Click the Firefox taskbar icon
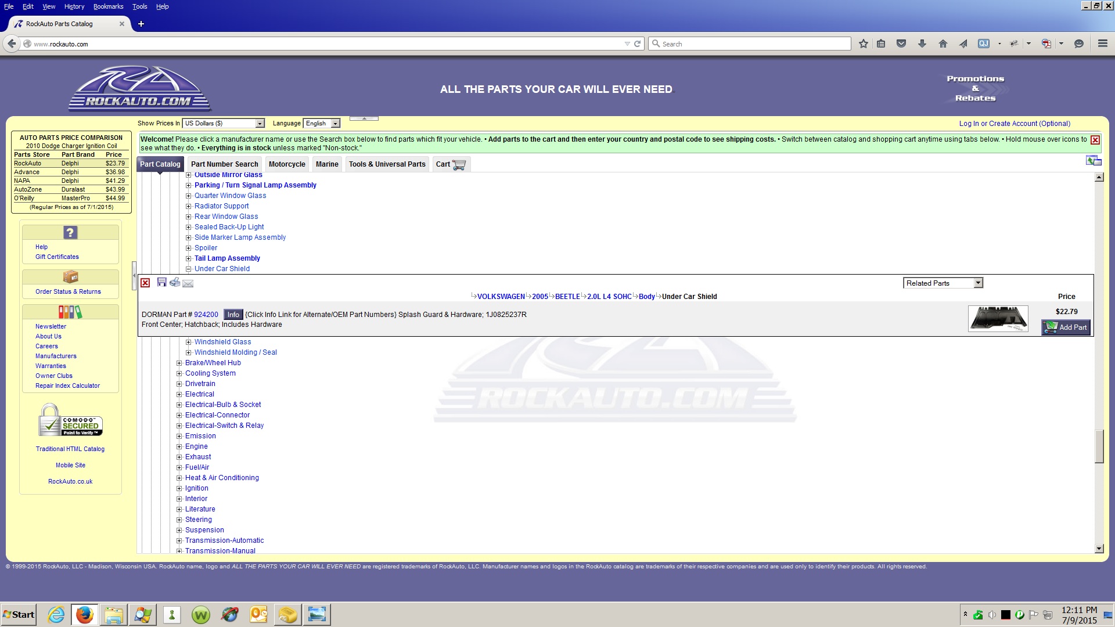This screenshot has height=627, width=1115. point(85,614)
